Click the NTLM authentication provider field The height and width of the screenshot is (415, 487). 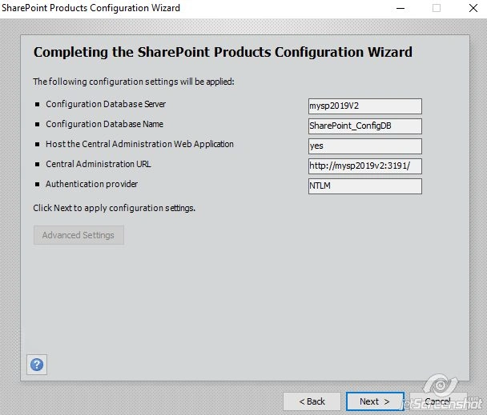tap(365, 186)
